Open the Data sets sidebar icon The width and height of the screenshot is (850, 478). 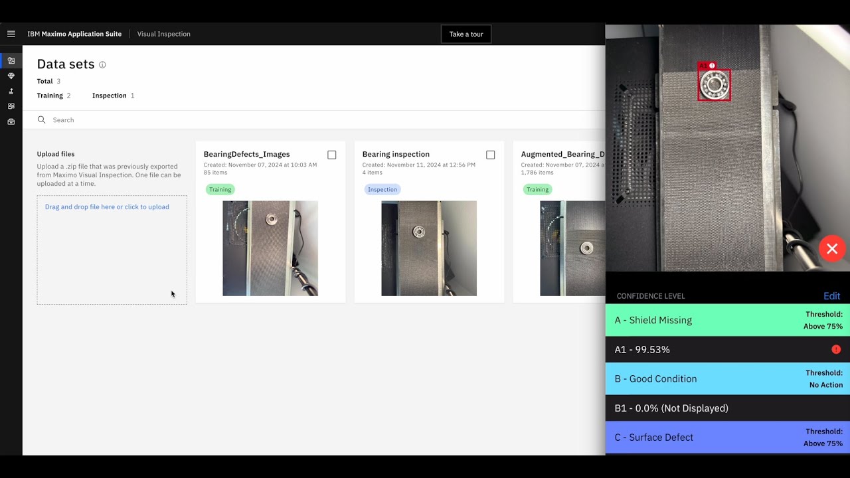click(11, 60)
